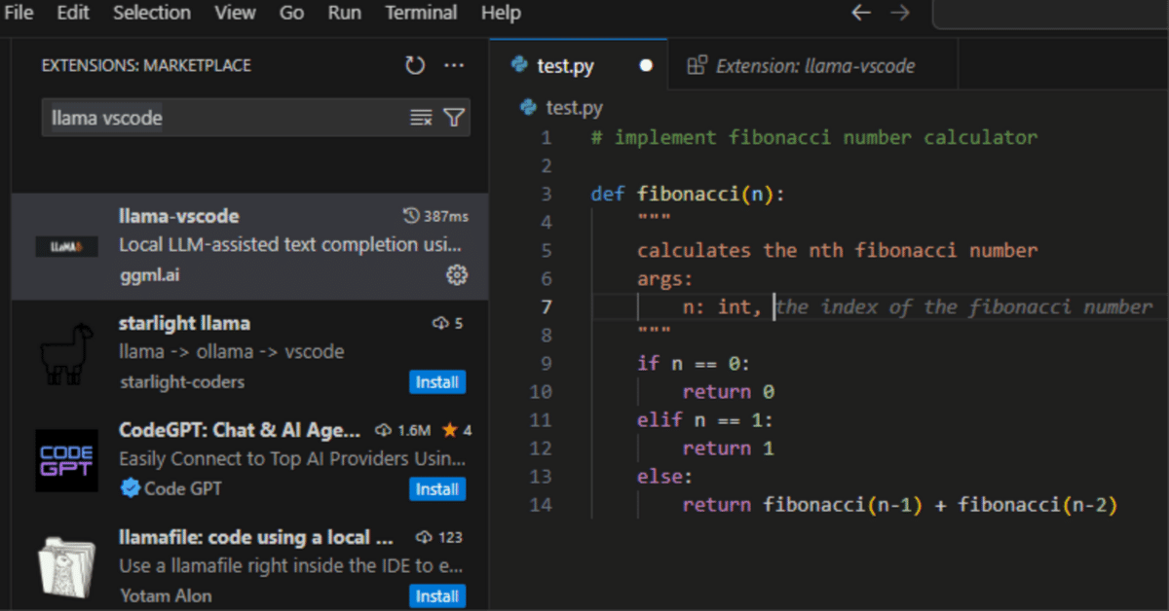The image size is (1169, 611).
Task: Open More Actions in Extensions panel
Action: point(454,64)
